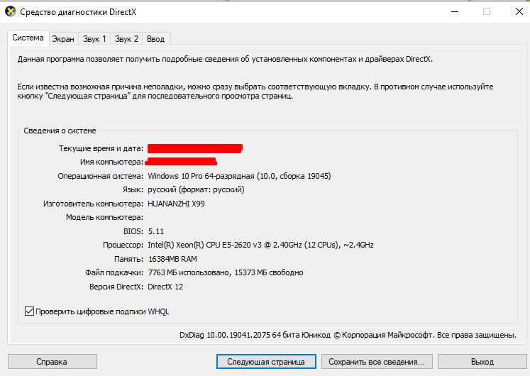
Task: Click the русский (формат: русский) language value
Action: click(x=196, y=189)
